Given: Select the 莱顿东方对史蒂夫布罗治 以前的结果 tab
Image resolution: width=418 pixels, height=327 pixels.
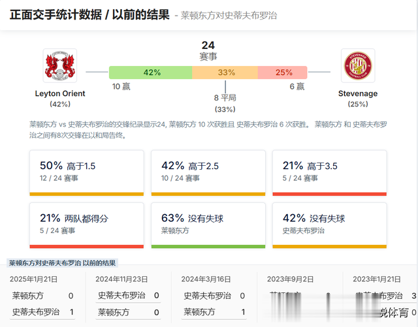Looking at the screenshot, I should pos(63,263).
